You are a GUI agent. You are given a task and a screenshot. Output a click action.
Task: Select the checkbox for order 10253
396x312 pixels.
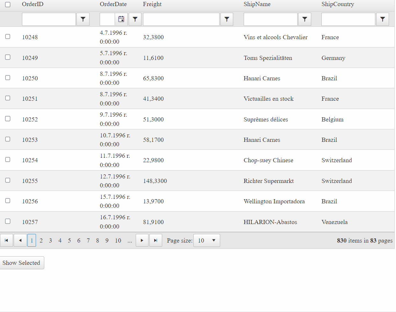pyautogui.click(x=8, y=139)
